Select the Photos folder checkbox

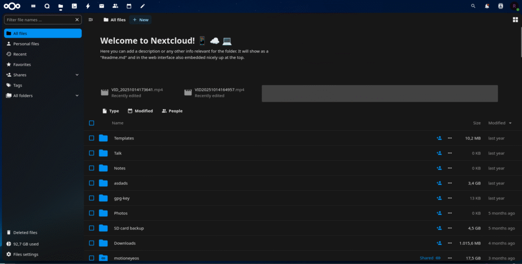click(92, 213)
